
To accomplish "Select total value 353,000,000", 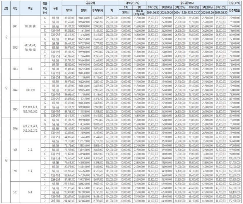I will pos(112,179).
